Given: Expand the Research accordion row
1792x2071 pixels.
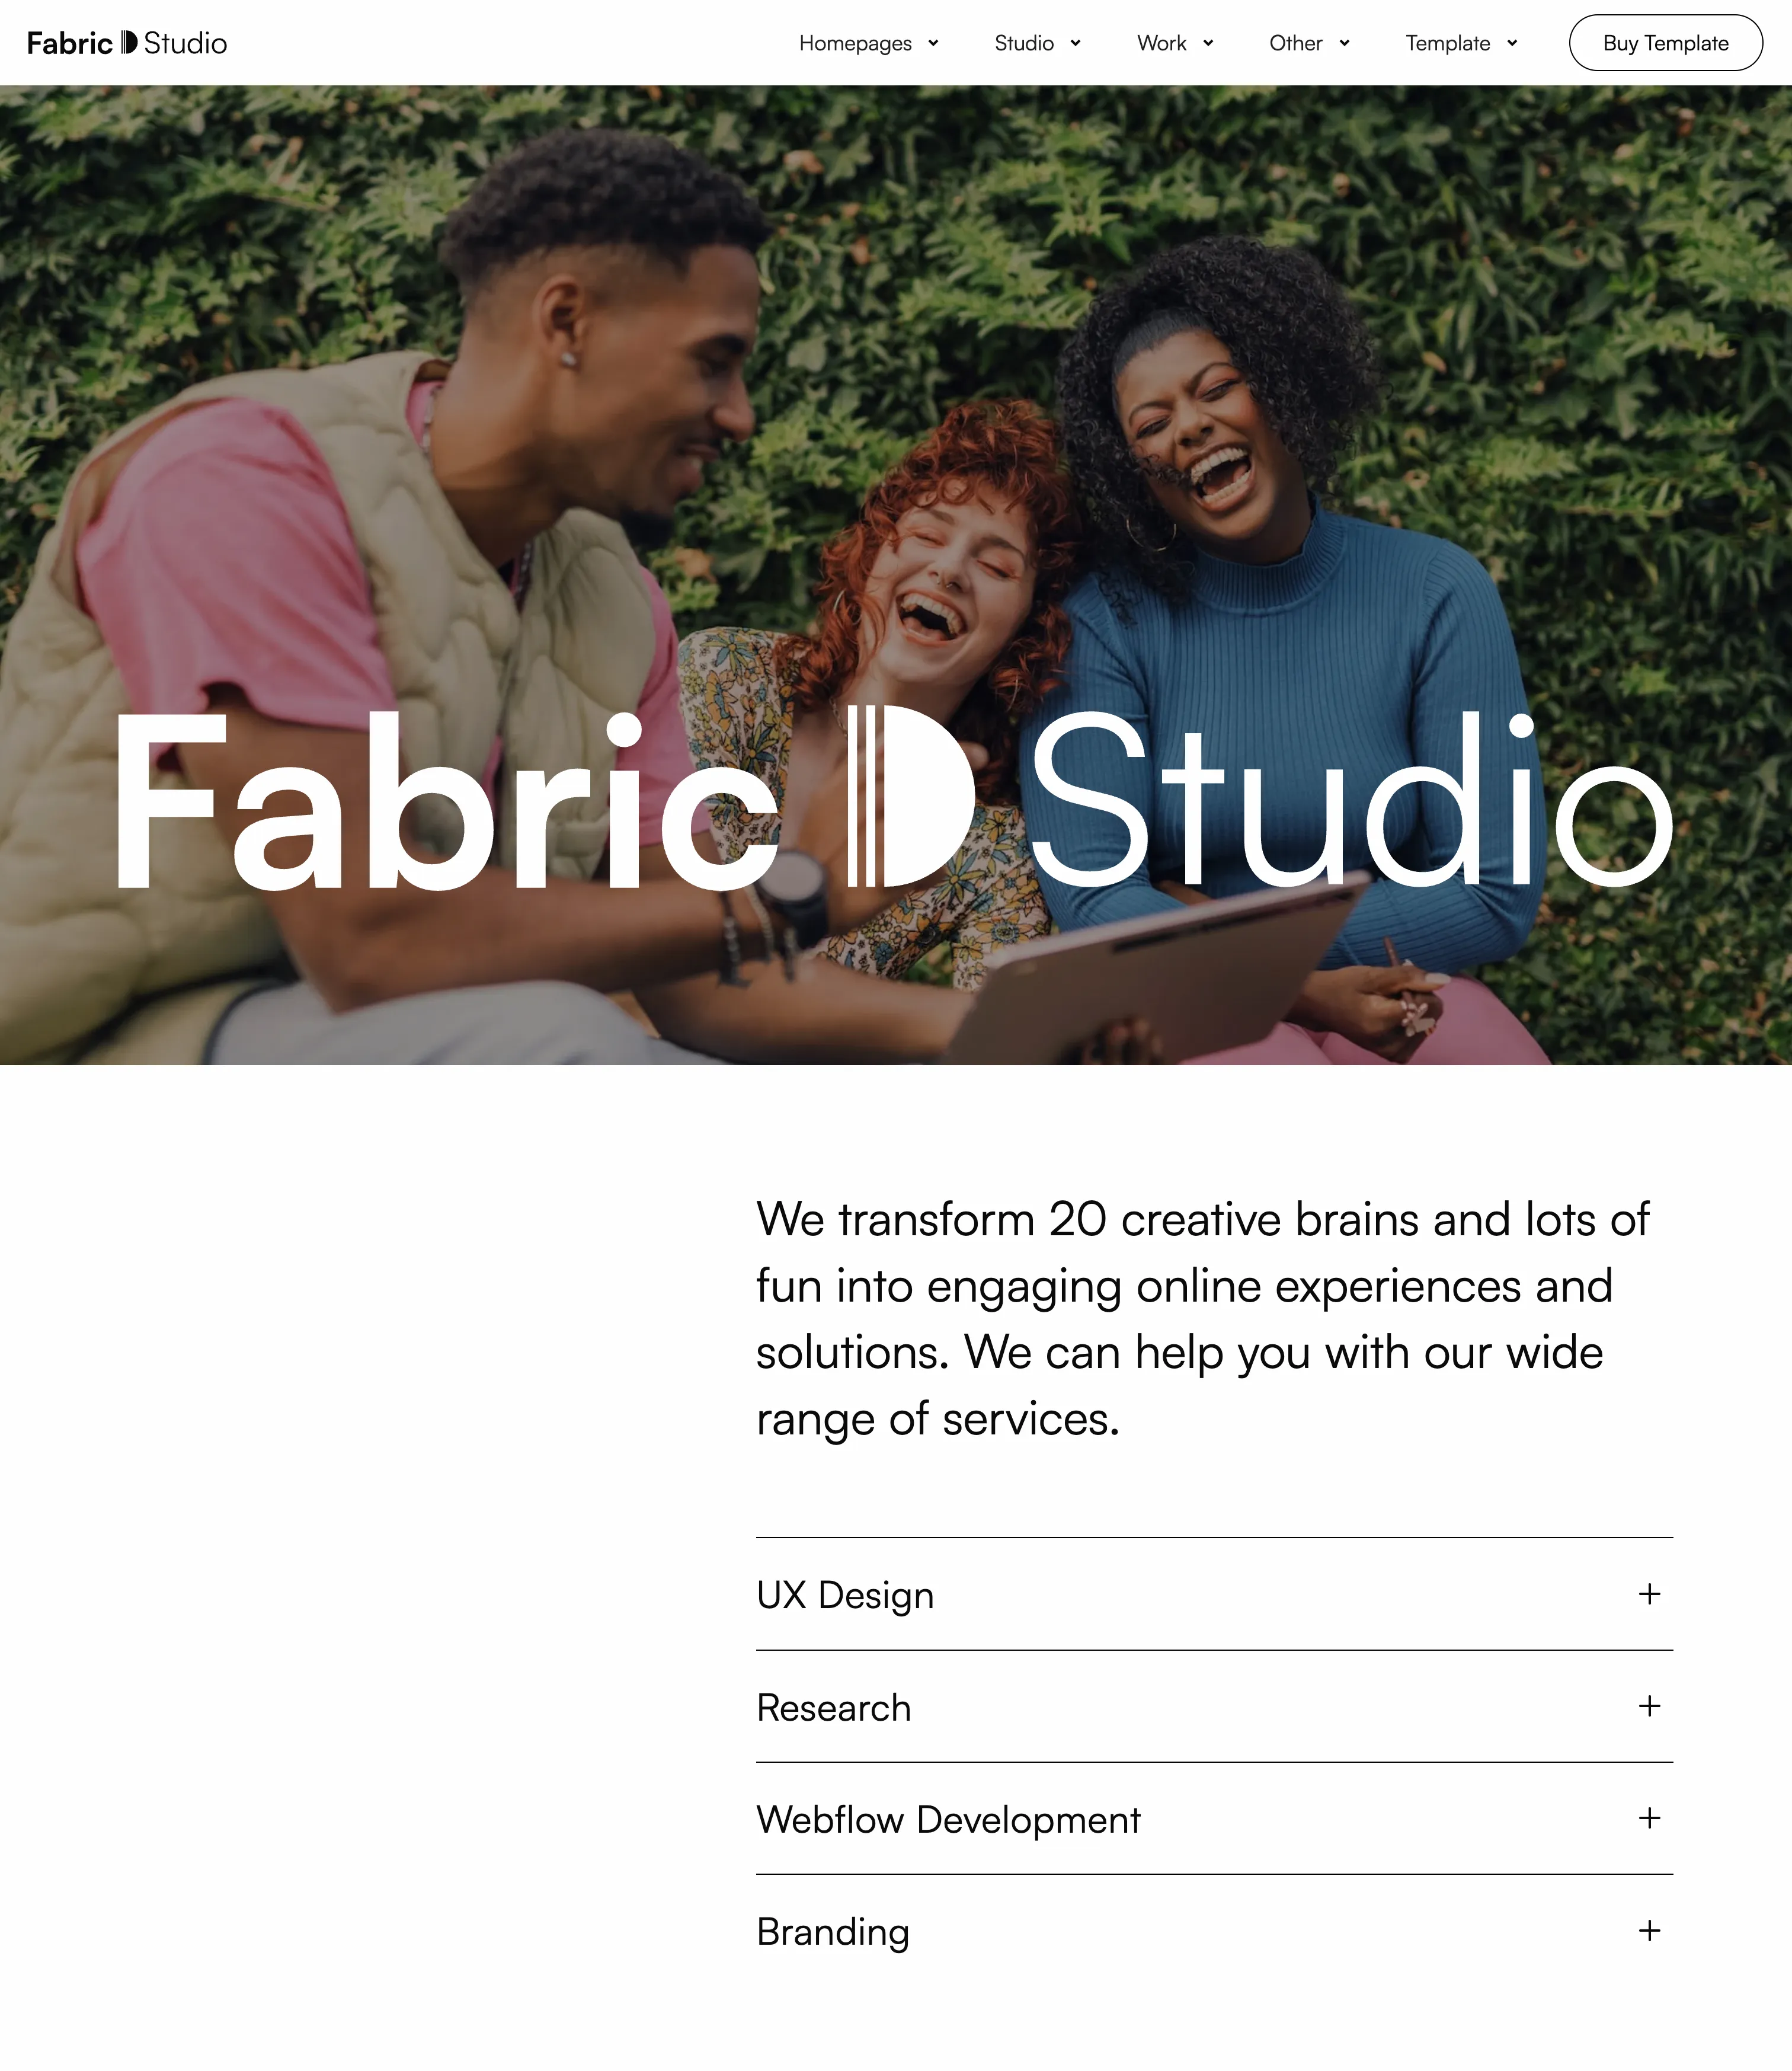Looking at the screenshot, I should pos(1214,1706).
